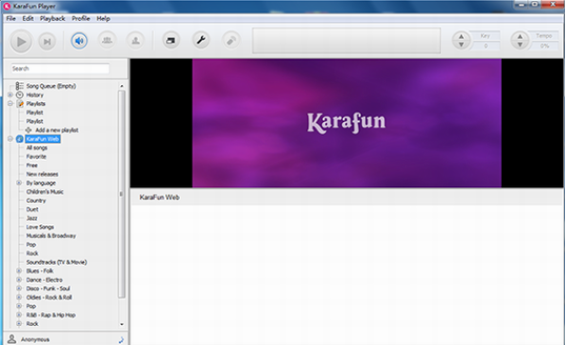Viewport: 566px width, 345px height.
Task: Raise the Key with up arrow
Action: click(x=461, y=37)
